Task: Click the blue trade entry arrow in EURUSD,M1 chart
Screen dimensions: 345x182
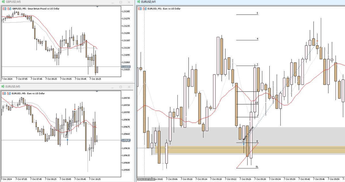Action: [244, 143]
